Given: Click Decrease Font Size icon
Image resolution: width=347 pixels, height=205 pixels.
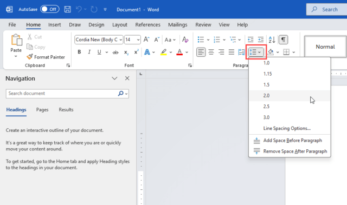Looking at the screenshot, I should click(x=157, y=39).
